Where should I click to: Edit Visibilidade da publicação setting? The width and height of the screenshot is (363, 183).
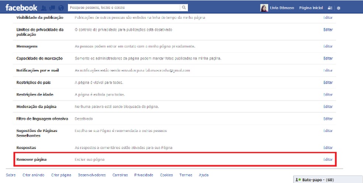tap(328, 17)
